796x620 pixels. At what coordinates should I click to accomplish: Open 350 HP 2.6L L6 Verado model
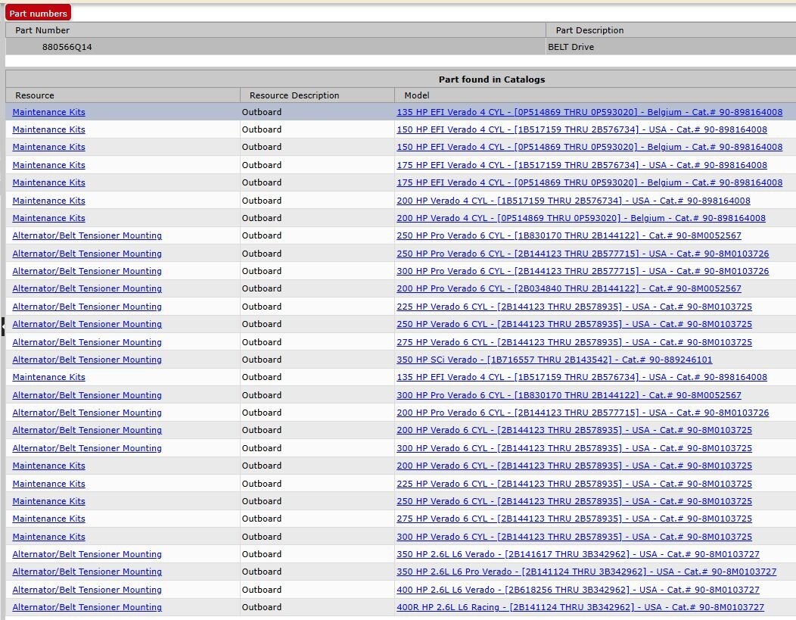pyautogui.click(x=578, y=554)
